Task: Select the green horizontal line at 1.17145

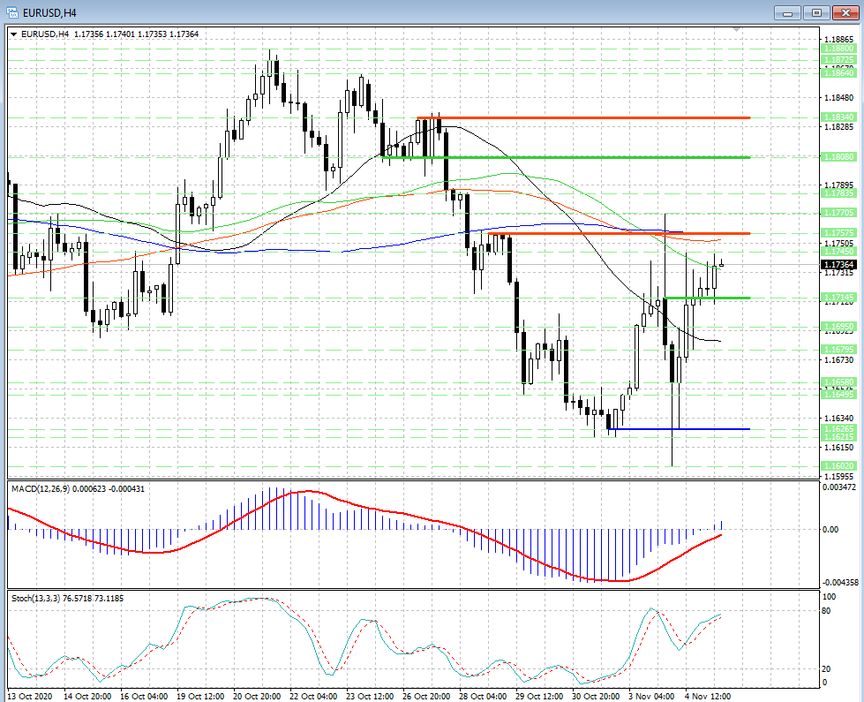Action: click(707, 298)
